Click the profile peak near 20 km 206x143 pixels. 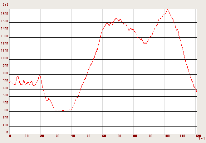tap(40, 75)
